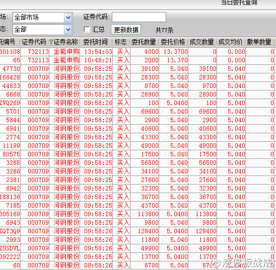276x270 pixels.
Task: Click the 委托价格 column header
Action: [x=173, y=42]
